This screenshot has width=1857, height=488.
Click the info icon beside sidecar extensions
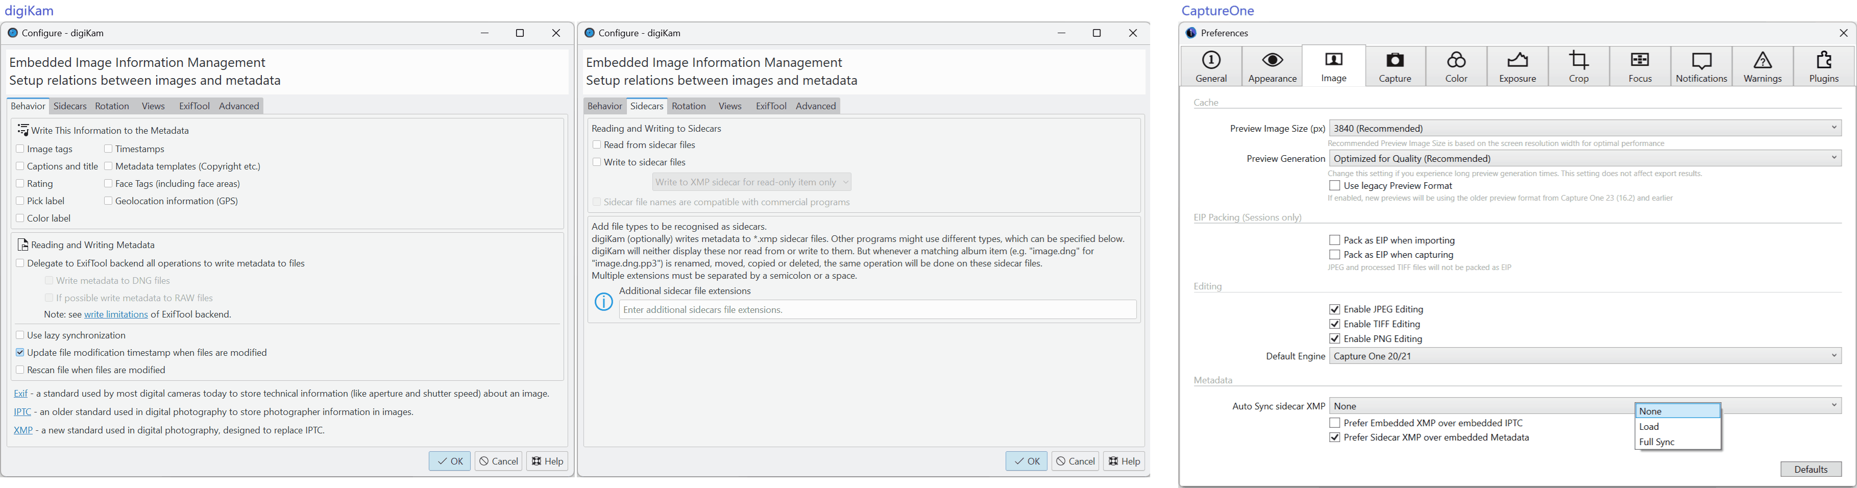604,302
